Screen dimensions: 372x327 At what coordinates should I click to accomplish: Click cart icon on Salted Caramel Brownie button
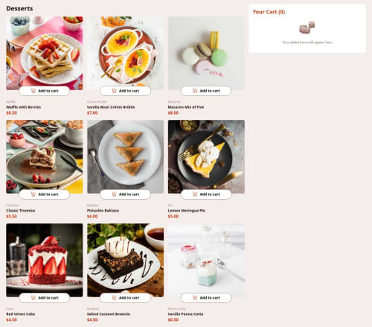pyautogui.click(x=114, y=298)
